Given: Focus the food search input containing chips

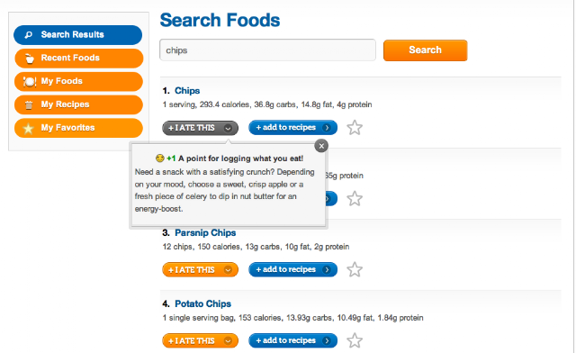Looking at the screenshot, I should point(267,50).
